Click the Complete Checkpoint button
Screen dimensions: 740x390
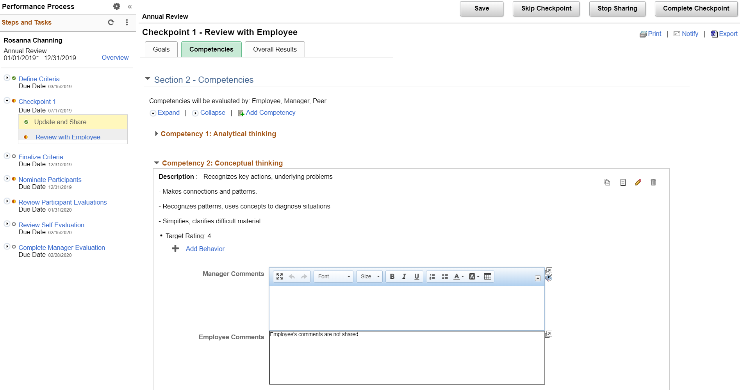[696, 9]
